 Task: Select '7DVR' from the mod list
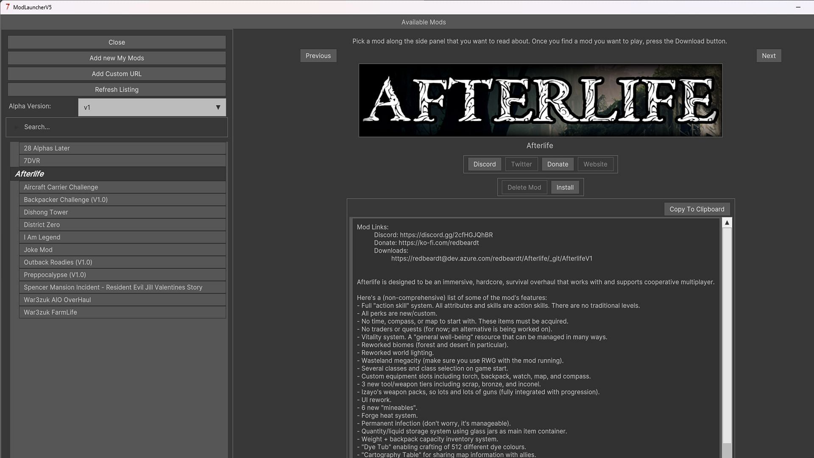coord(117,160)
